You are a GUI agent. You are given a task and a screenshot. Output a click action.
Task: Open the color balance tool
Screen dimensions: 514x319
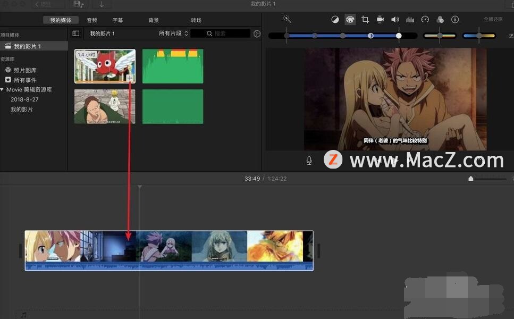[335, 20]
